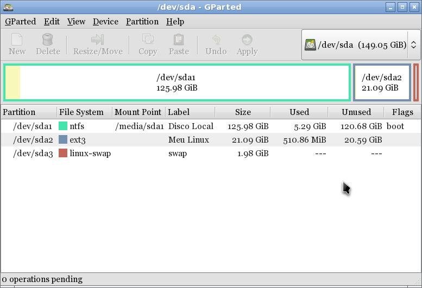Screen dimensions: 422x288
Task: Open the Help menu
Action: tap(175, 22)
